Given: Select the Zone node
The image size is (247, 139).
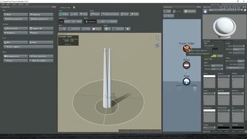Looking at the screenshot, I should (186, 65).
